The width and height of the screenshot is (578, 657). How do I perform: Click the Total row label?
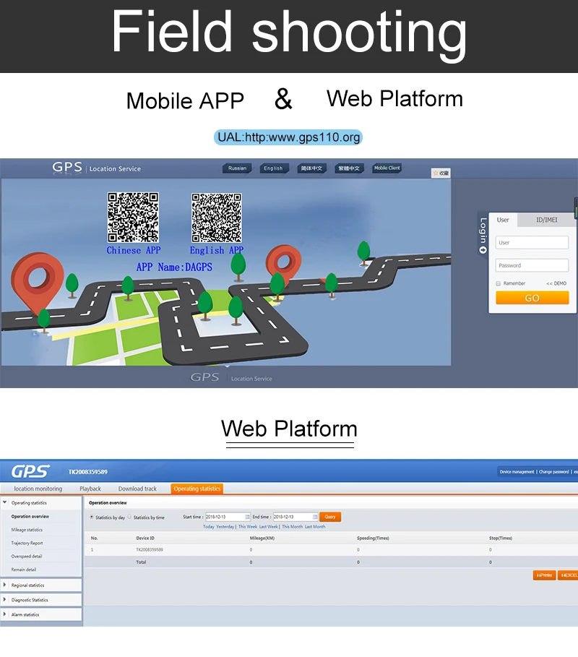tap(141, 562)
